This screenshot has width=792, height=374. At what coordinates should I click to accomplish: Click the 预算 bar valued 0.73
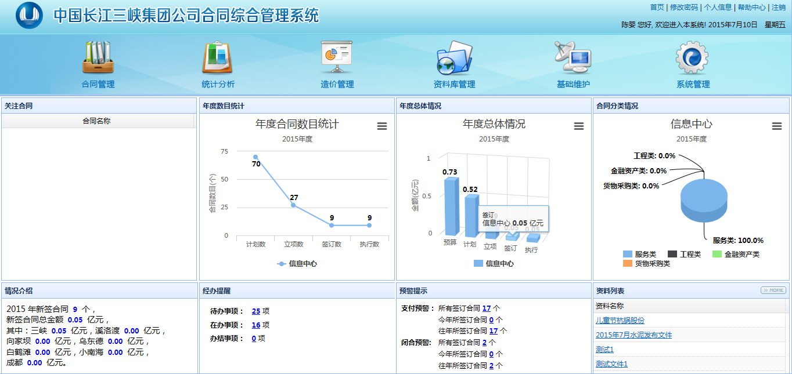click(451, 207)
